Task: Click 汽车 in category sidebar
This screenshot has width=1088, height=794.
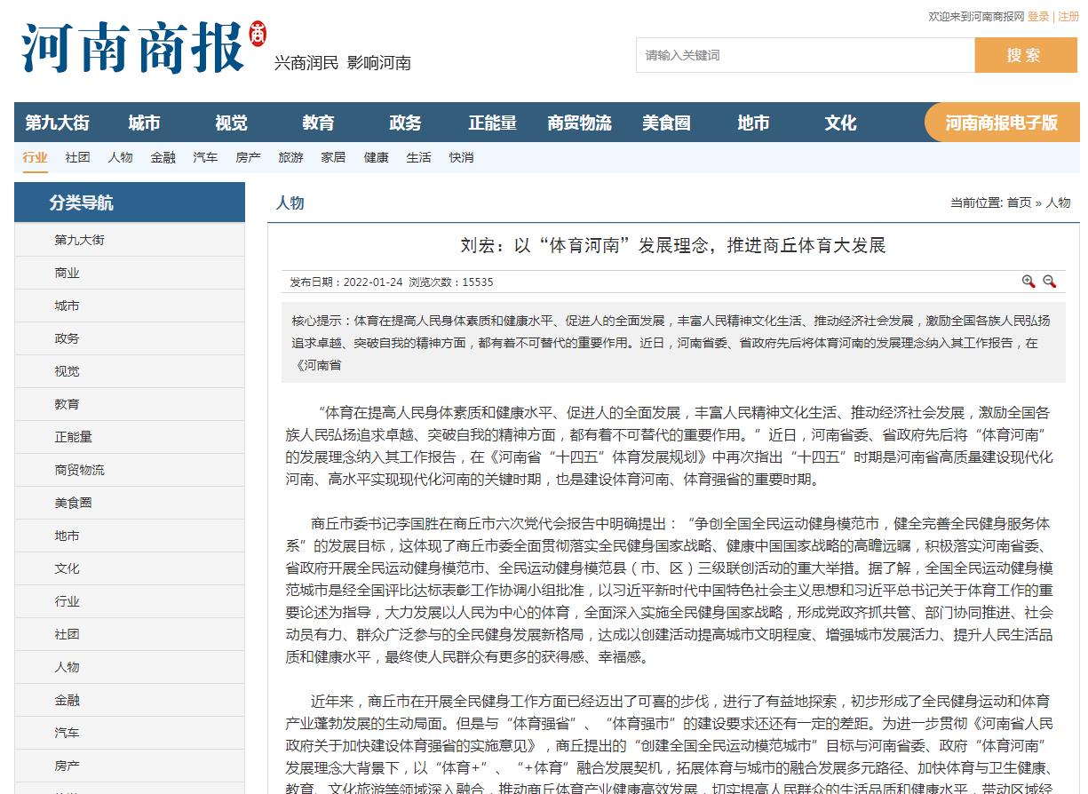Action: coord(130,733)
